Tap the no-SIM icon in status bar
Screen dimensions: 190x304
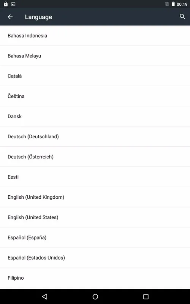(x=167, y=4)
